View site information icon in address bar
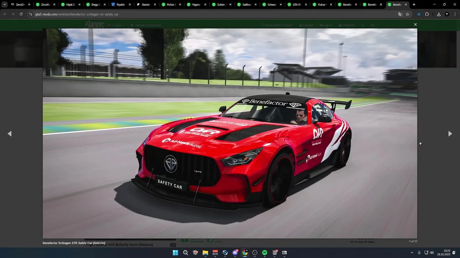The height and width of the screenshot is (258, 460). [31, 14]
